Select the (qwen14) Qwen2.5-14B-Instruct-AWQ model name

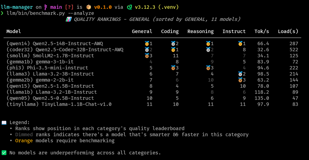(x=55, y=43)
